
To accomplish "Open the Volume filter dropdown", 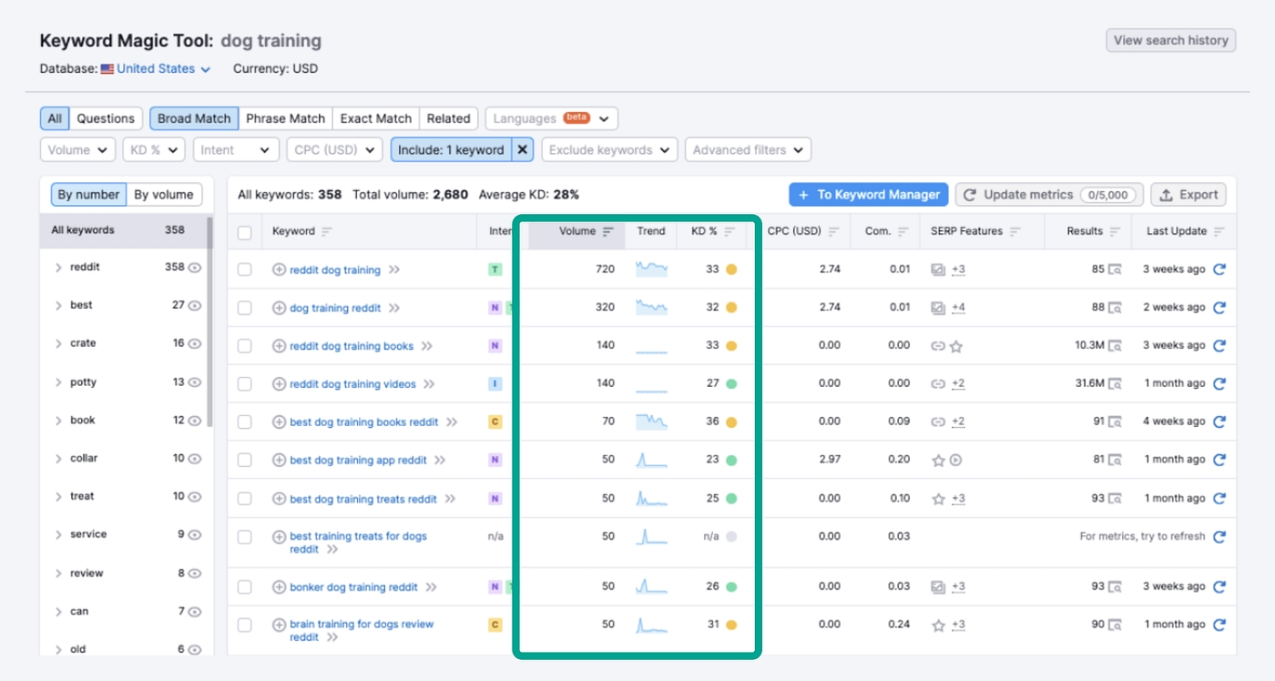I will [77, 150].
